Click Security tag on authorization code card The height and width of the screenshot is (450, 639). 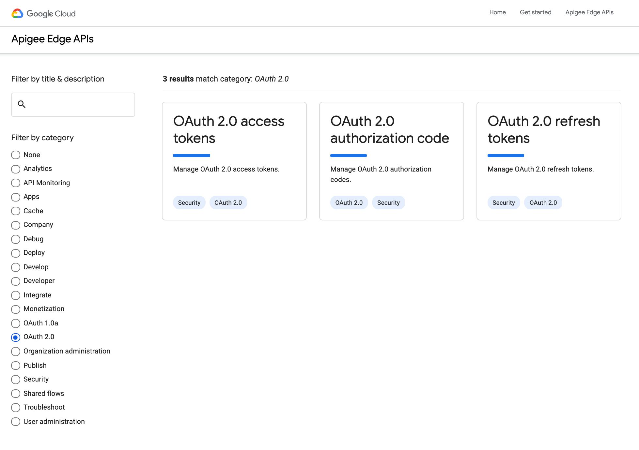[x=388, y=203]
